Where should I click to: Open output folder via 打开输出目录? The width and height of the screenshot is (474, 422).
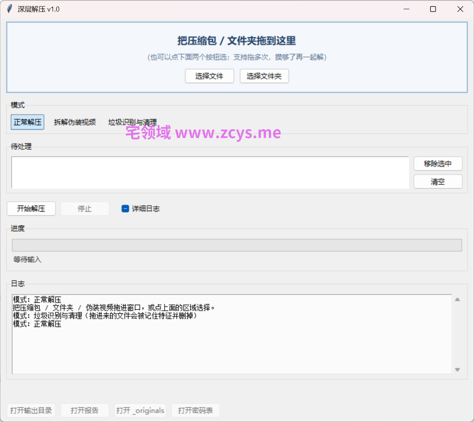[x=31, y=410]
